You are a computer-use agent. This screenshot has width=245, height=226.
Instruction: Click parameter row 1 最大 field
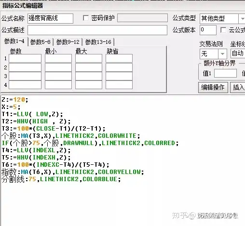coord(89,58)
